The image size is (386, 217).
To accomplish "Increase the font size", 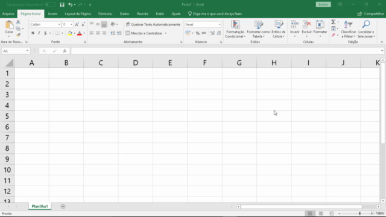I will pyautogui.click(x=77, y=24).
